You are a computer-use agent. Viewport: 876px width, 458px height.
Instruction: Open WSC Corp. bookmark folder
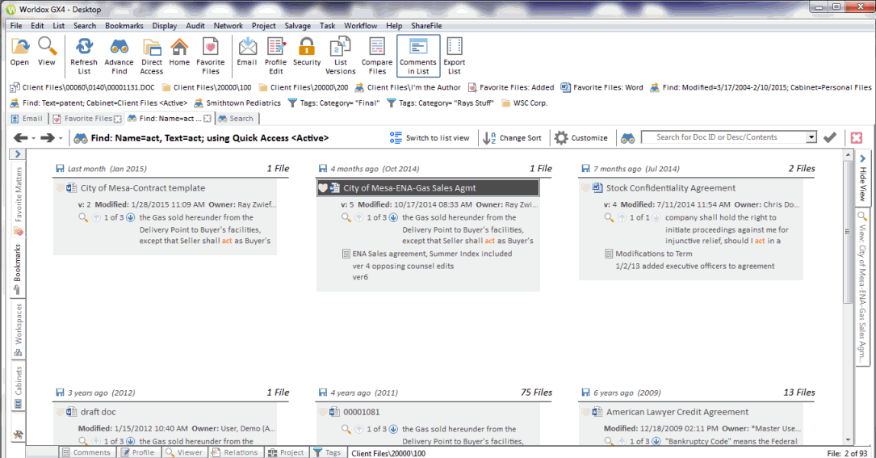[x=525, y=103]
